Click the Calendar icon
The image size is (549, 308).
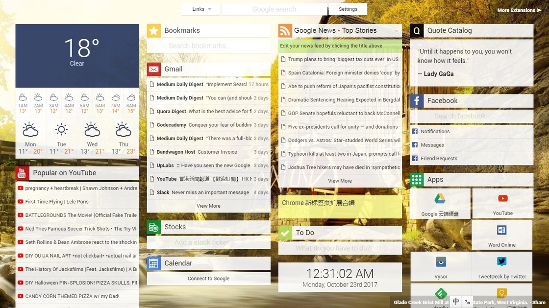point(154,263)
